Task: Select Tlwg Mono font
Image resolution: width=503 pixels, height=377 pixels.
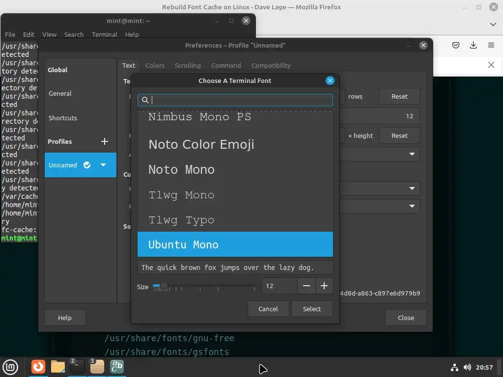Action: [x=235, y=194]
